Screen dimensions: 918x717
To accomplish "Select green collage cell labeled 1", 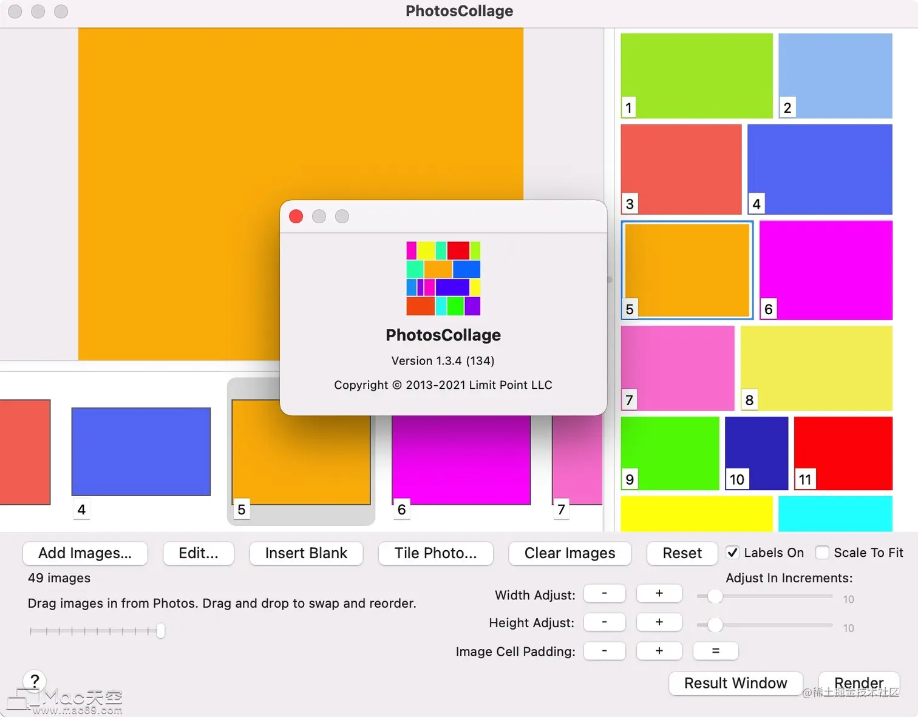I will (696, 76).
